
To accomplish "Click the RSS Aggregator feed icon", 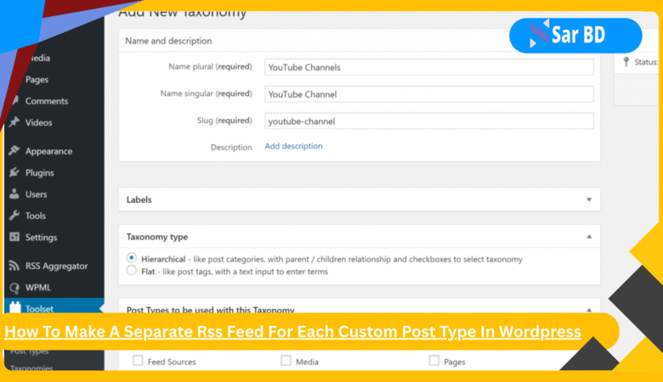I will pos(14,266).
